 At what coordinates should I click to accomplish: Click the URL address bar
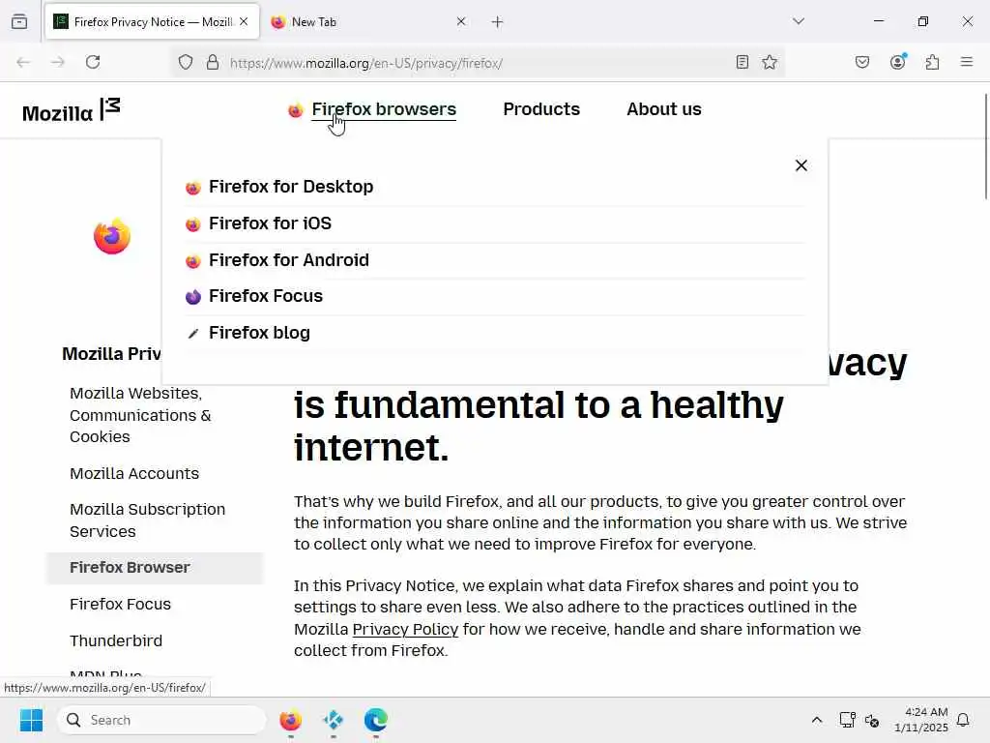click(x=477, y=63)
